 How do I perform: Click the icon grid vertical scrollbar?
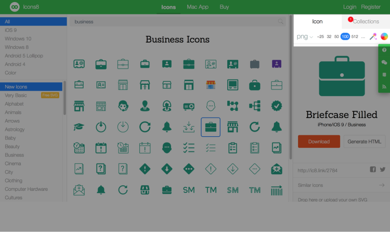(x=290, y=87)
